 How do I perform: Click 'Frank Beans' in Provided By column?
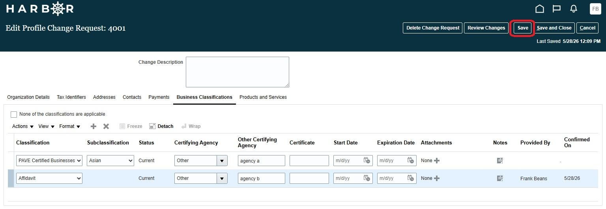(x=534, y=179)
